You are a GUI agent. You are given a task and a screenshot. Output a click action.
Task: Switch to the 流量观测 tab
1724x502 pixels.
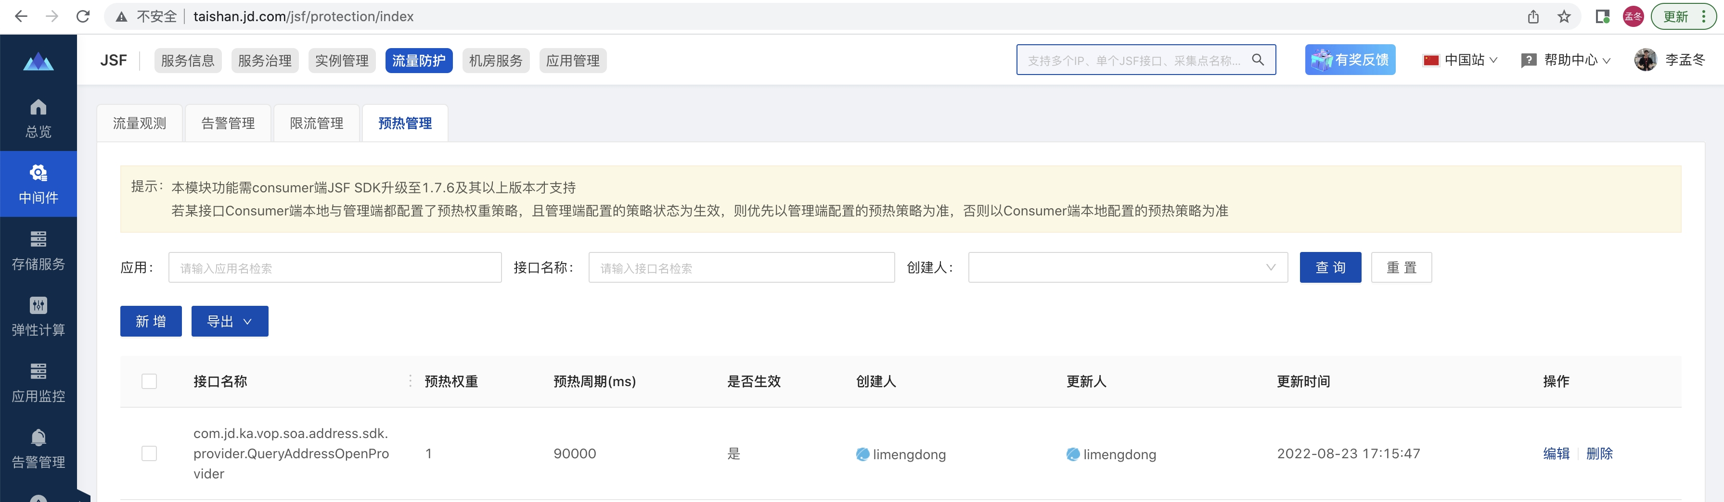point(139,123)
